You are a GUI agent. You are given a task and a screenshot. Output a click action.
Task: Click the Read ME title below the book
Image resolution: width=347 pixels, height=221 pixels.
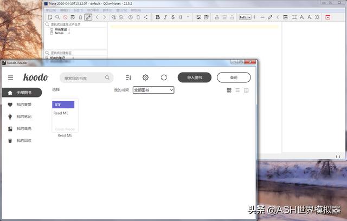(x=65, y=135)
